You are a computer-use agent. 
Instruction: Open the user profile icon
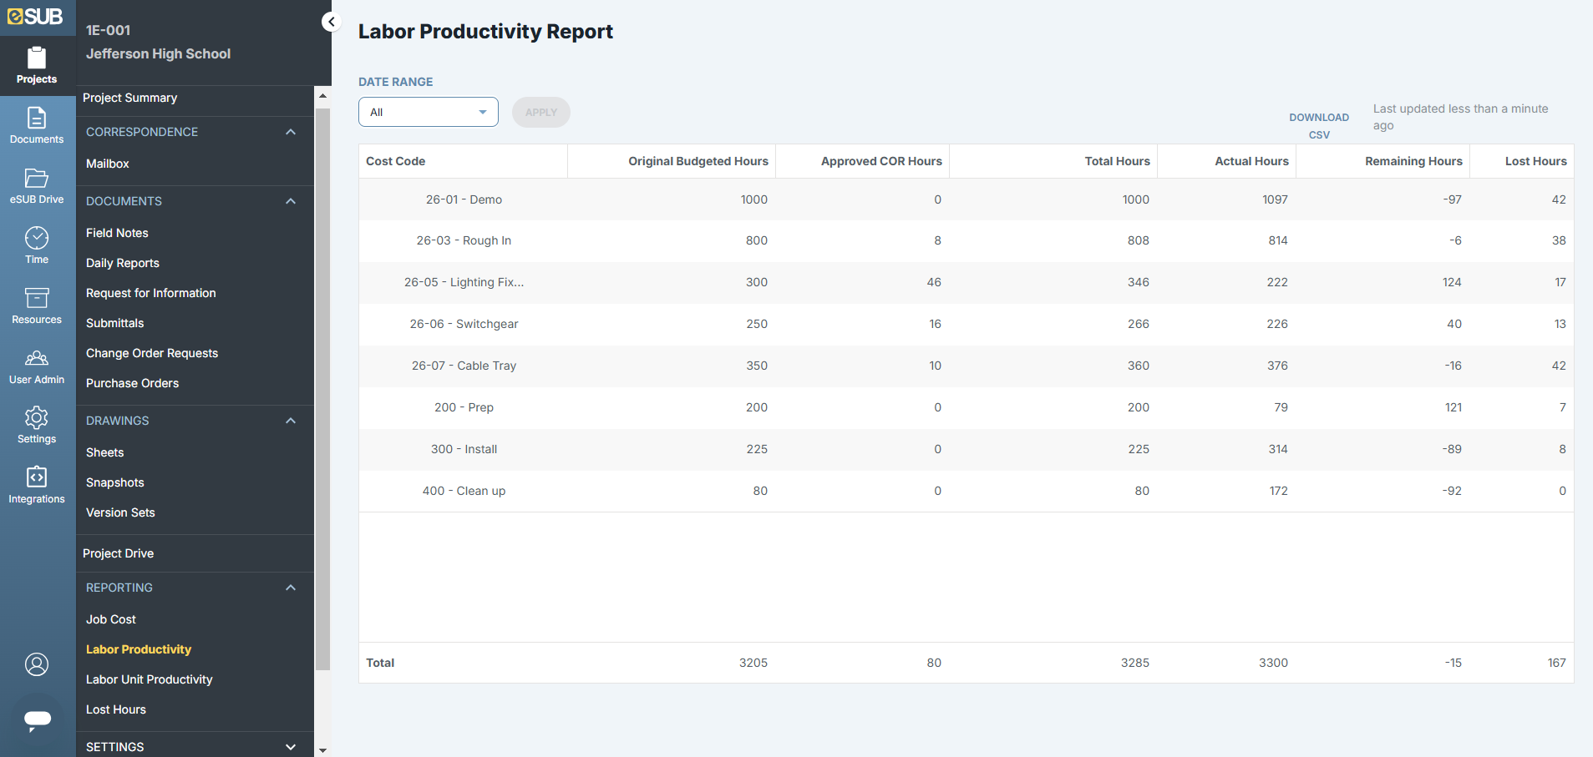36,664
